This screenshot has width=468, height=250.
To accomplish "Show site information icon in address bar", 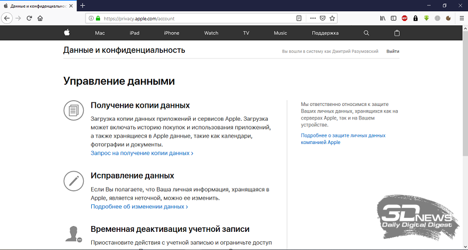I will pyautogui.click(x=91, y=18).
